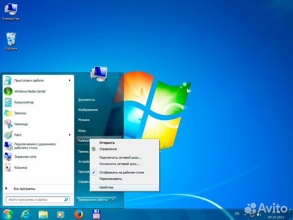Select Открыть in the context menu
This screenshot has height=220, width=293.
[107, 143]
